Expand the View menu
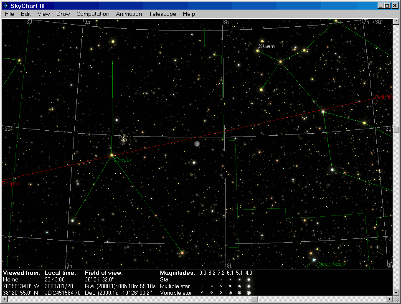Screen dimensions: 401x304 [43, 14]
